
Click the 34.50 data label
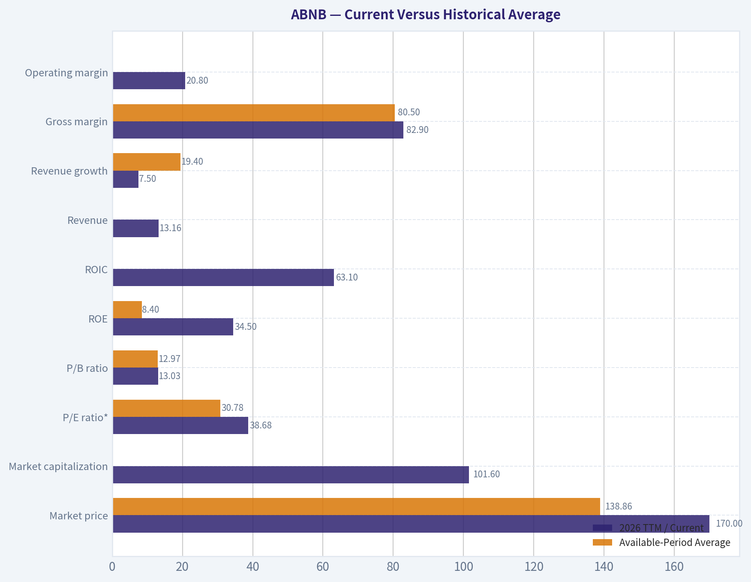tap(246, 327)
